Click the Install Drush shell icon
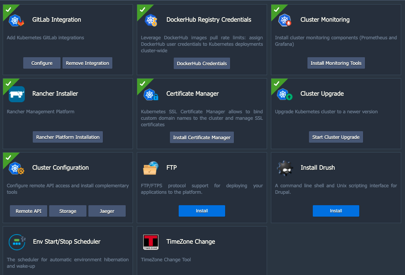 tap(285, 167)
